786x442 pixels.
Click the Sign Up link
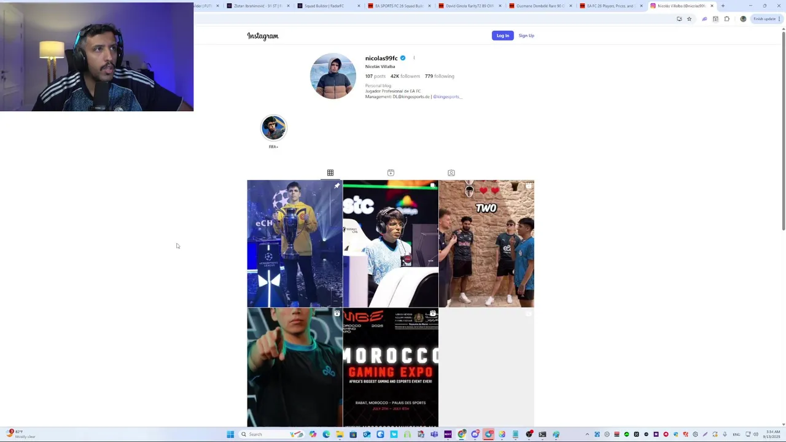pos(526,36)
